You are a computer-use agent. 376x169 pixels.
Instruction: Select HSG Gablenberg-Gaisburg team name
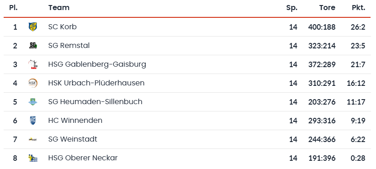pyautogui.click(x=97, y=64)
